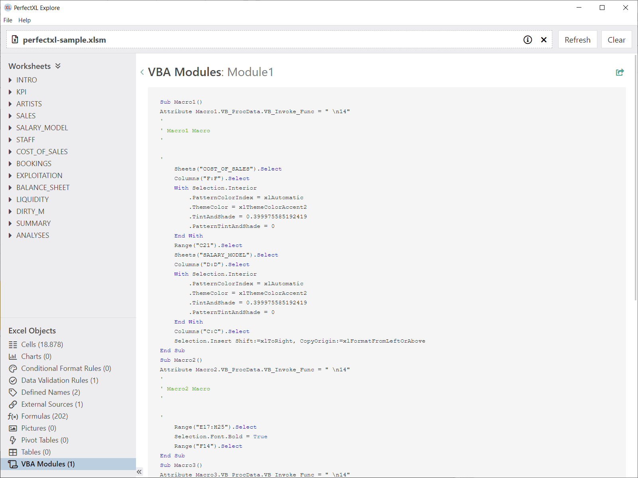Open External Sources (1) list
The width and height of the screenshot is (638, 478).
tap(52, 404)
